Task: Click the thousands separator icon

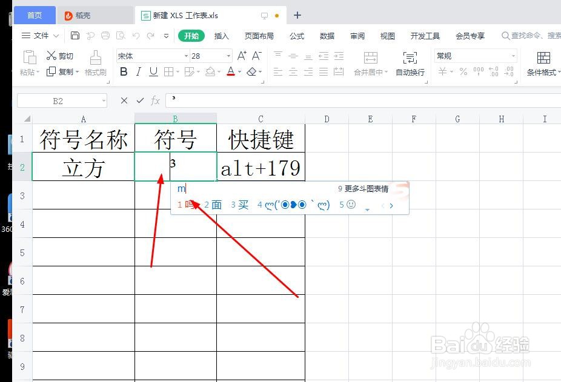Action: [x=479, y=71]
